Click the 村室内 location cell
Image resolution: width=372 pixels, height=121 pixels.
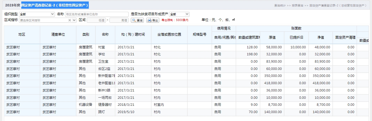(169, 105)
